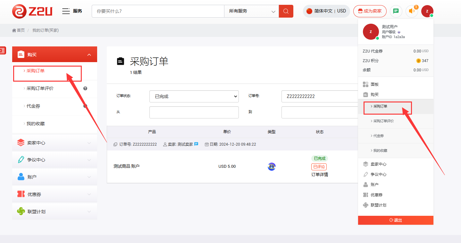
Task: Click the user avatar in header
Action: pyautogui.click(x=427, y=11)
